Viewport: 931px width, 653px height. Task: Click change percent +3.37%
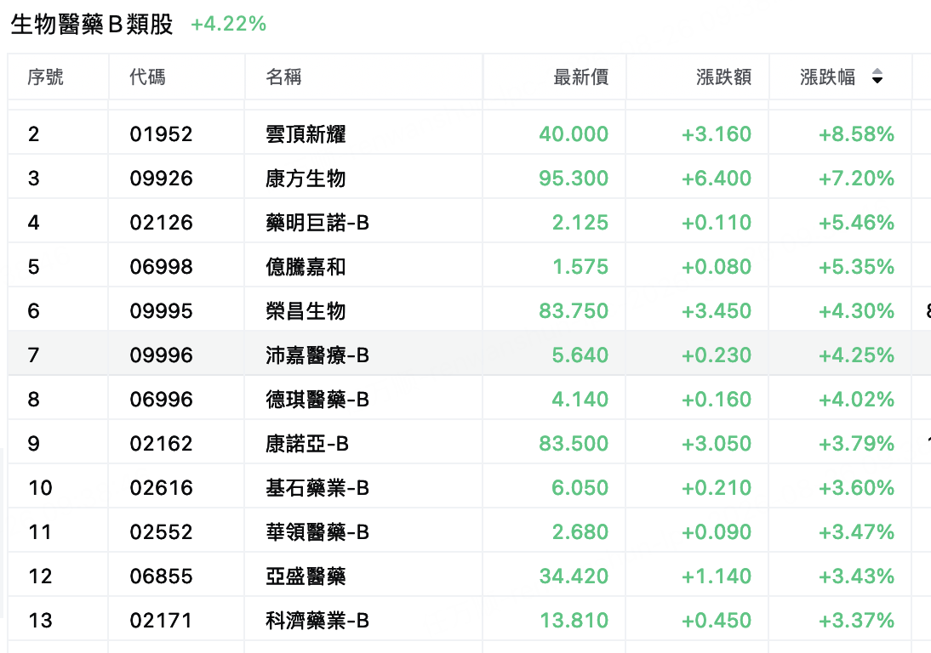[857, 621]
